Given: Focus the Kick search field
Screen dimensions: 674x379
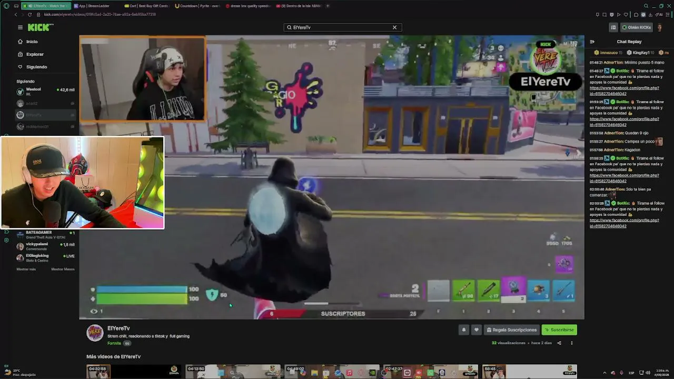Looking at the screenshot, I should [x=342, y=27].
